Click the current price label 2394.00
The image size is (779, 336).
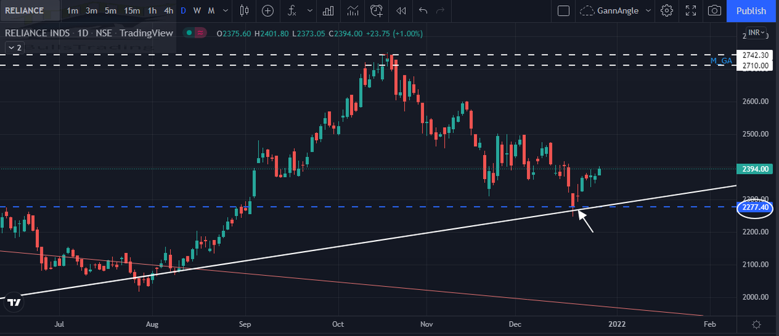(x=754, y=169)
